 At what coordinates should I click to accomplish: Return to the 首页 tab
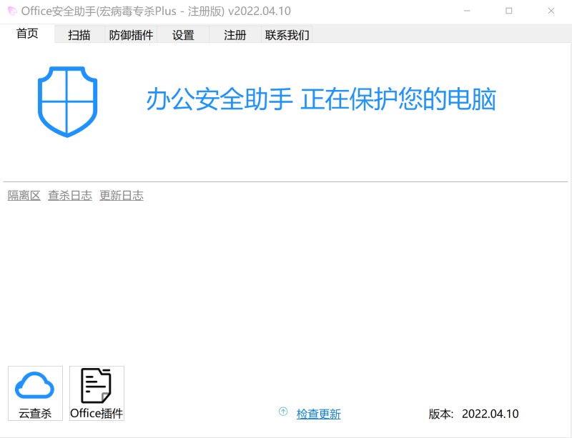[26, 33]
